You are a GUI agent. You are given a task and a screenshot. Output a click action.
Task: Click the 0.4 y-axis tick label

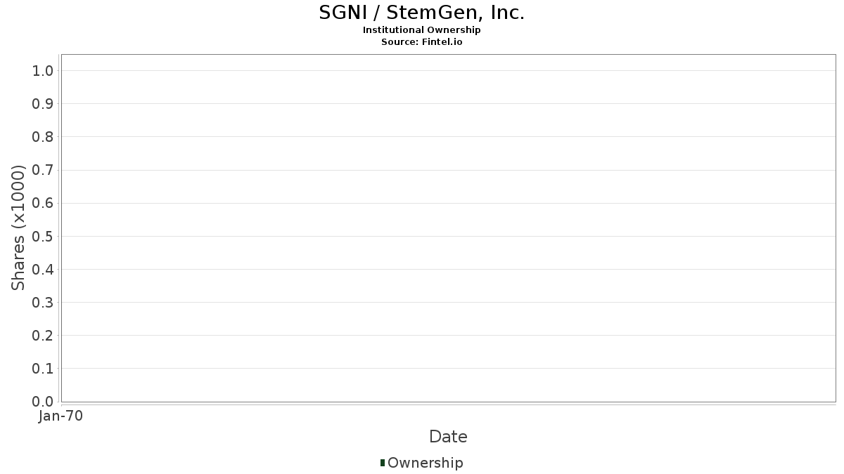pyautogui.click(x=43, y=270)
